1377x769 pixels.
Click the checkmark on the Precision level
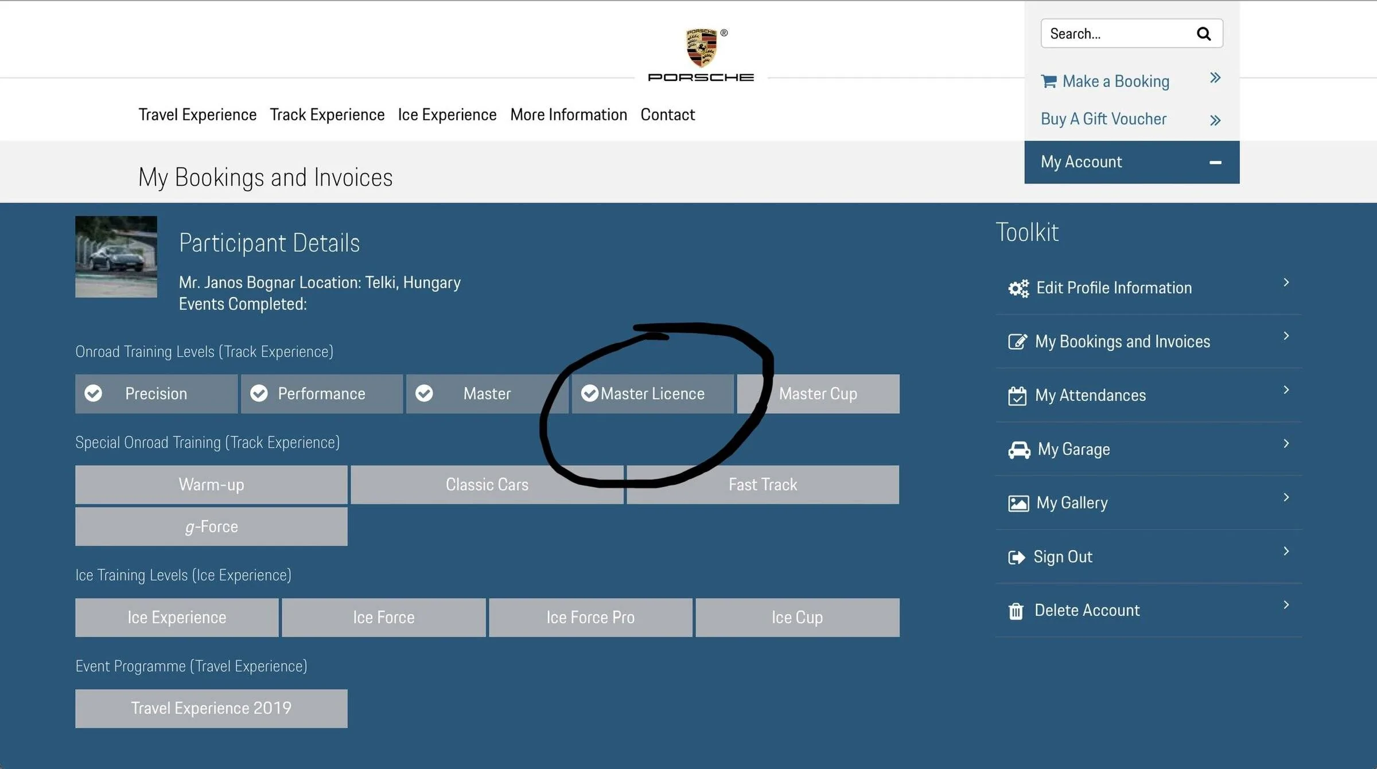93,393
